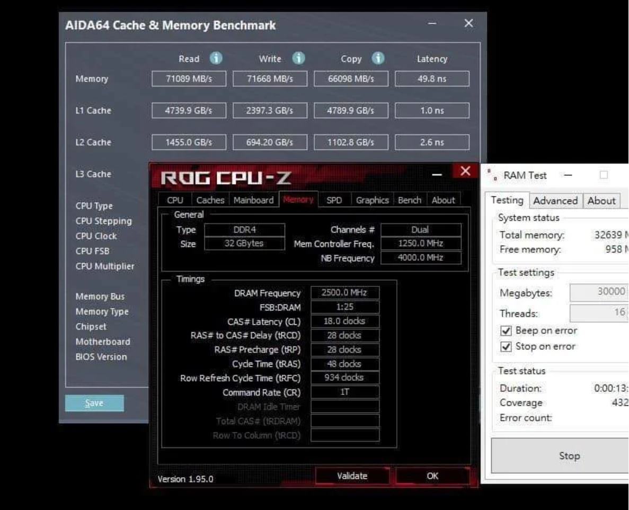Minimize the ROG CPU-Z window
This screenshot has height=510, width=629.
tap(437, 174)
